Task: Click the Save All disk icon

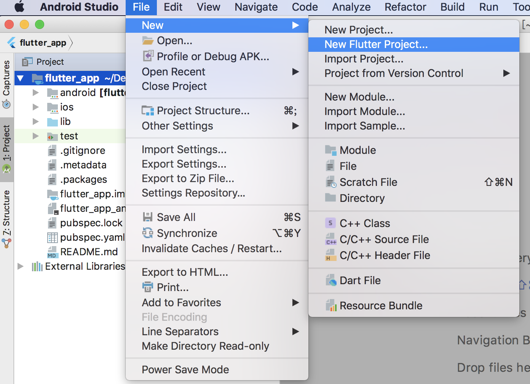Action: coord(147,217)
